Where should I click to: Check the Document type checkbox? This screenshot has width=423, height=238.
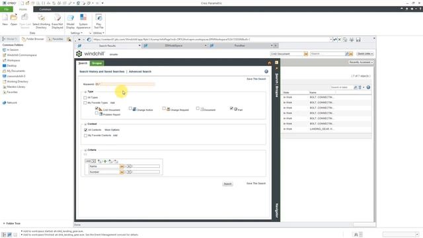click(x=198, y=108)
